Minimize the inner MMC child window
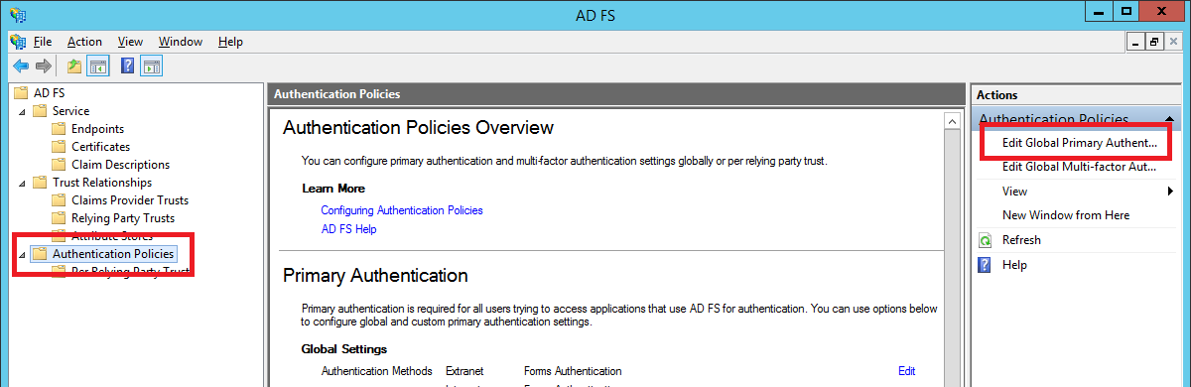1191x387 pixels. pos(1135,42)
